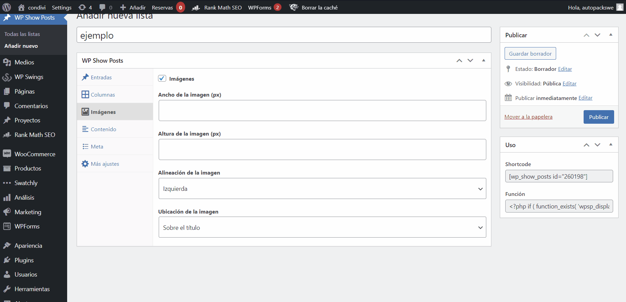
Task: Click the Mover a la papelera link
Action: point(528,117)
